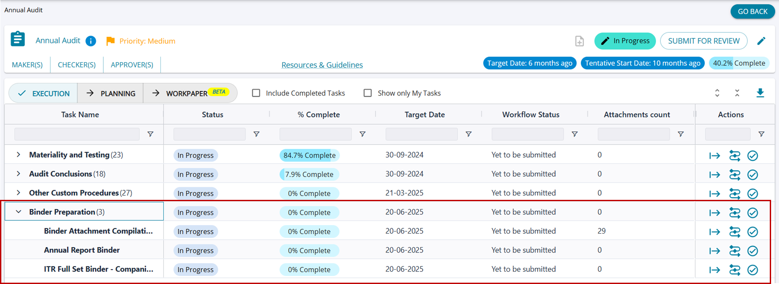This screenshot has width=779, height=284.
Task: Click expand all rows arrows icon
Action: click(717, 93)
